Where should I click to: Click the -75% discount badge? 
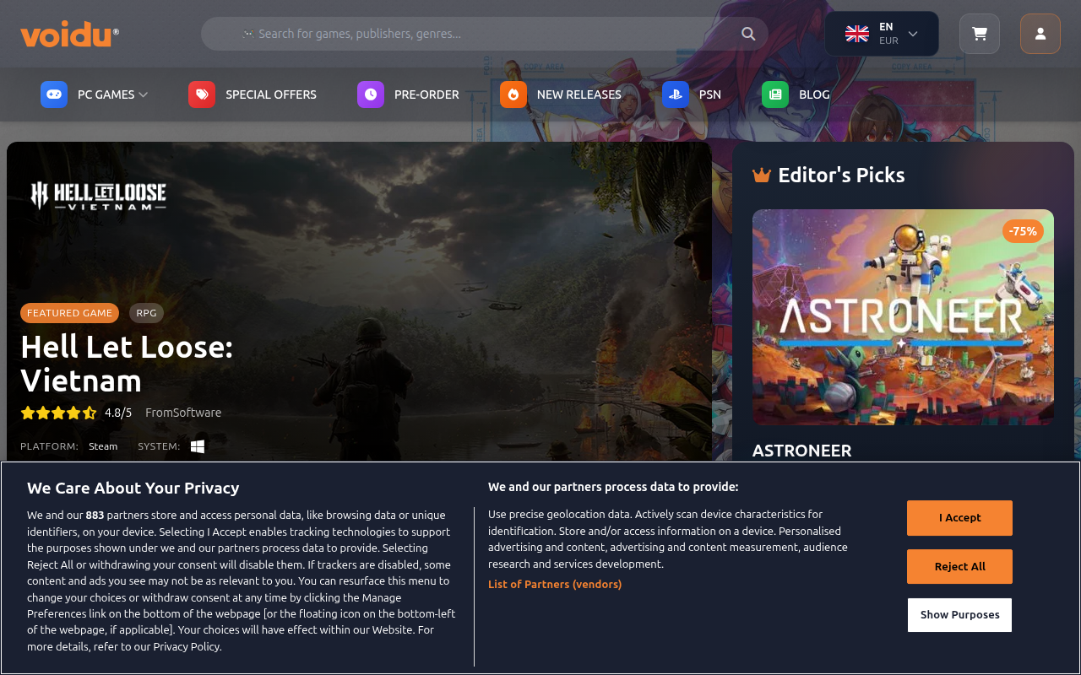click(x=1022, y=231)
